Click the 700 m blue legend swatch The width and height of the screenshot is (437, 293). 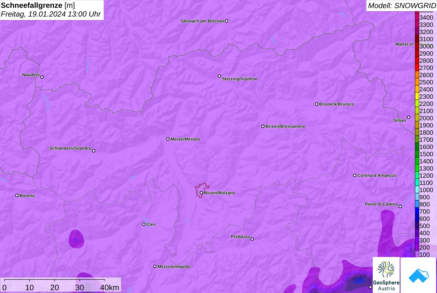417,211
